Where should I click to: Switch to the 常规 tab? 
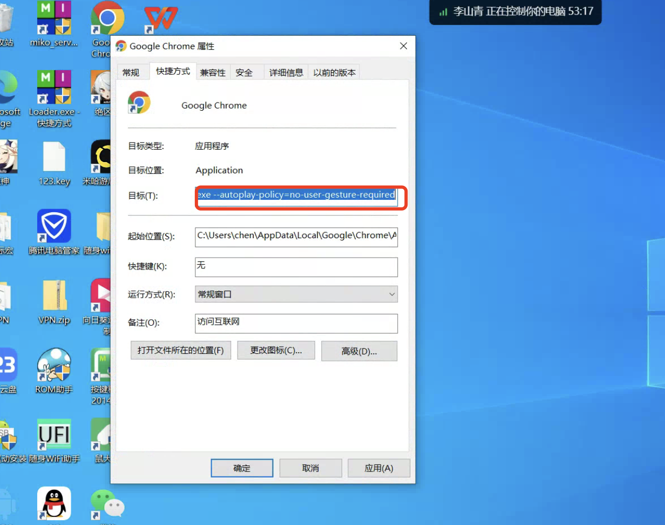click(131, 72)
